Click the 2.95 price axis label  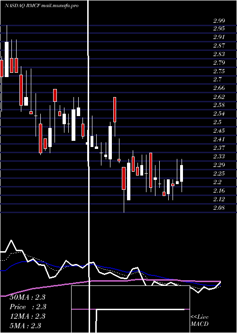click(219, 29)
